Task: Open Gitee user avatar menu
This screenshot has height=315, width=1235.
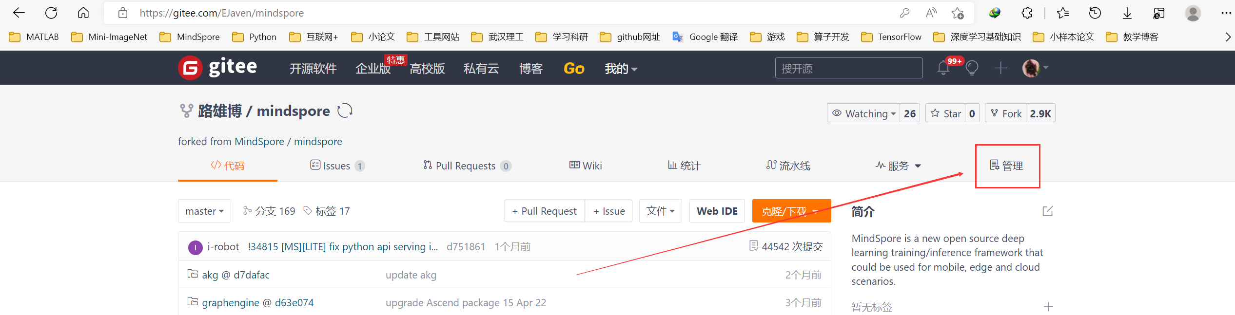Action: tap(1035, 68)
